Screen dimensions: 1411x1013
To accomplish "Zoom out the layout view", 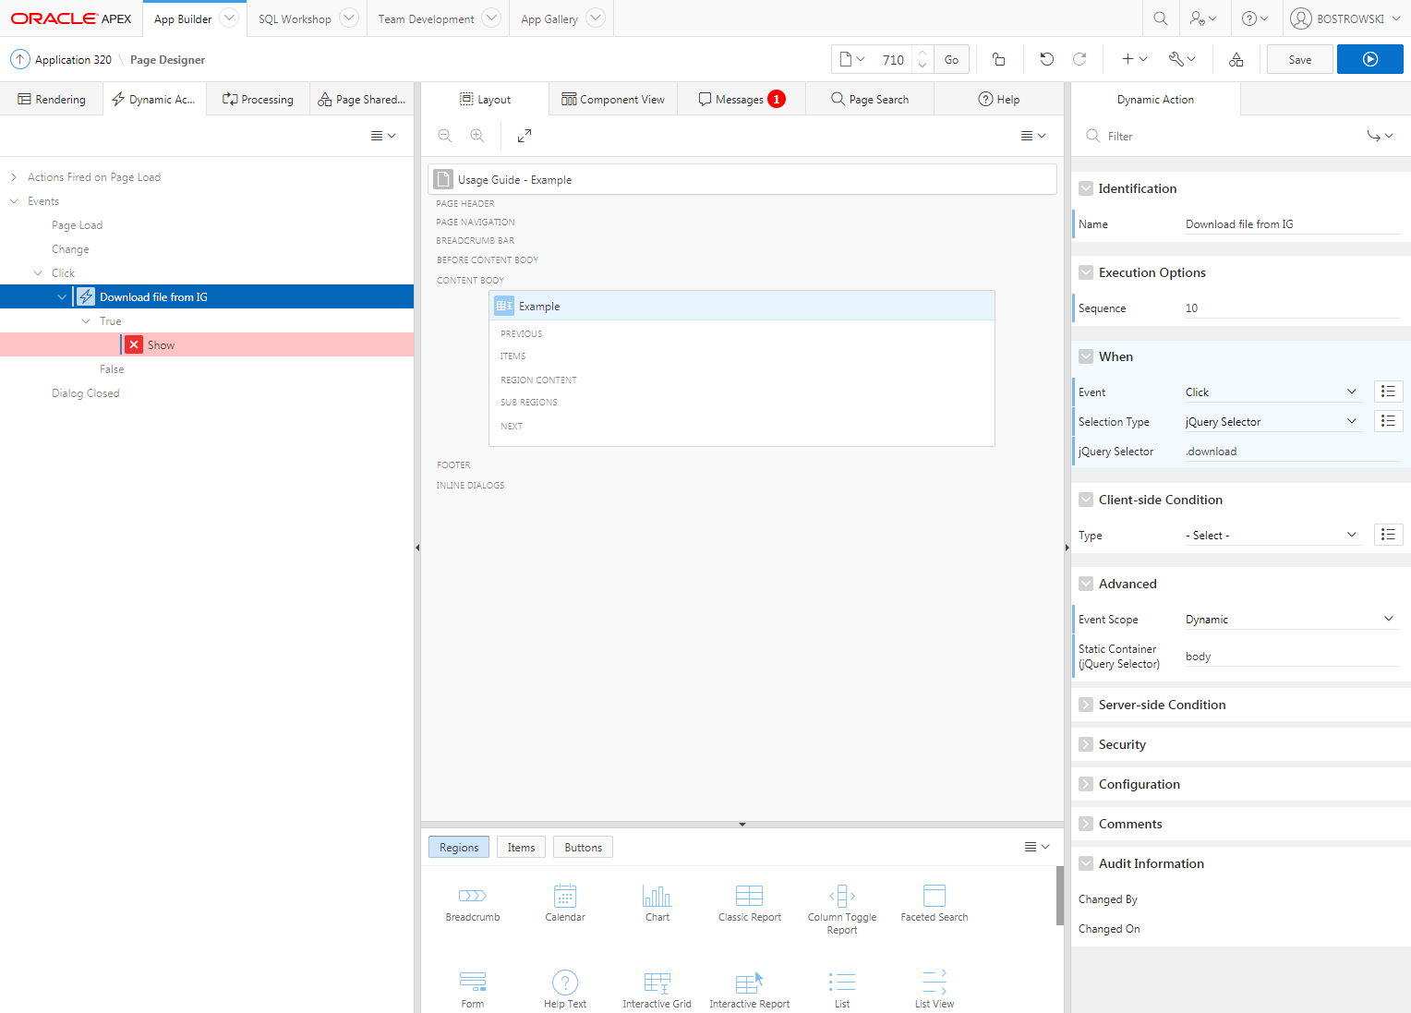I will pos(445,136).
